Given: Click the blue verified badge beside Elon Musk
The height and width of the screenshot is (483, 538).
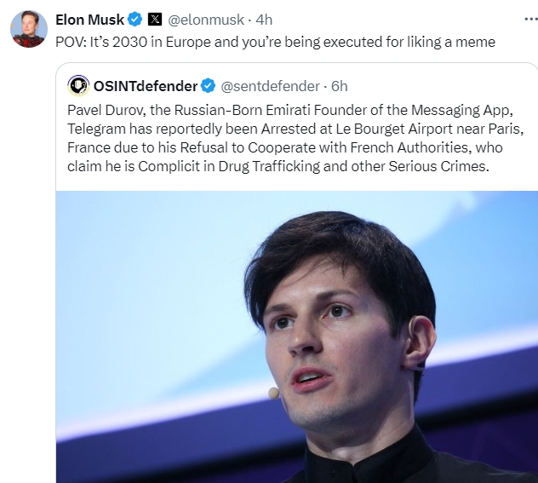Looking at the screenshot, I should coord(135,20).
